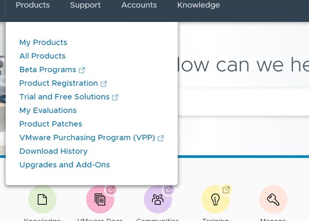Expand the Accounts menu

[139, 5]
